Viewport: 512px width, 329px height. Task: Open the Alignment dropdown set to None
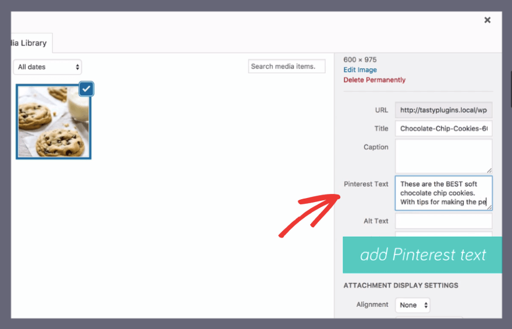click(413, 305)
